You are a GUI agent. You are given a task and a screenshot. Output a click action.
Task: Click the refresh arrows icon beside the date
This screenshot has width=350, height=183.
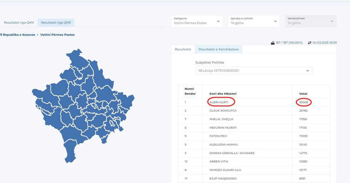pyautogui.click(x=309, y=43)
